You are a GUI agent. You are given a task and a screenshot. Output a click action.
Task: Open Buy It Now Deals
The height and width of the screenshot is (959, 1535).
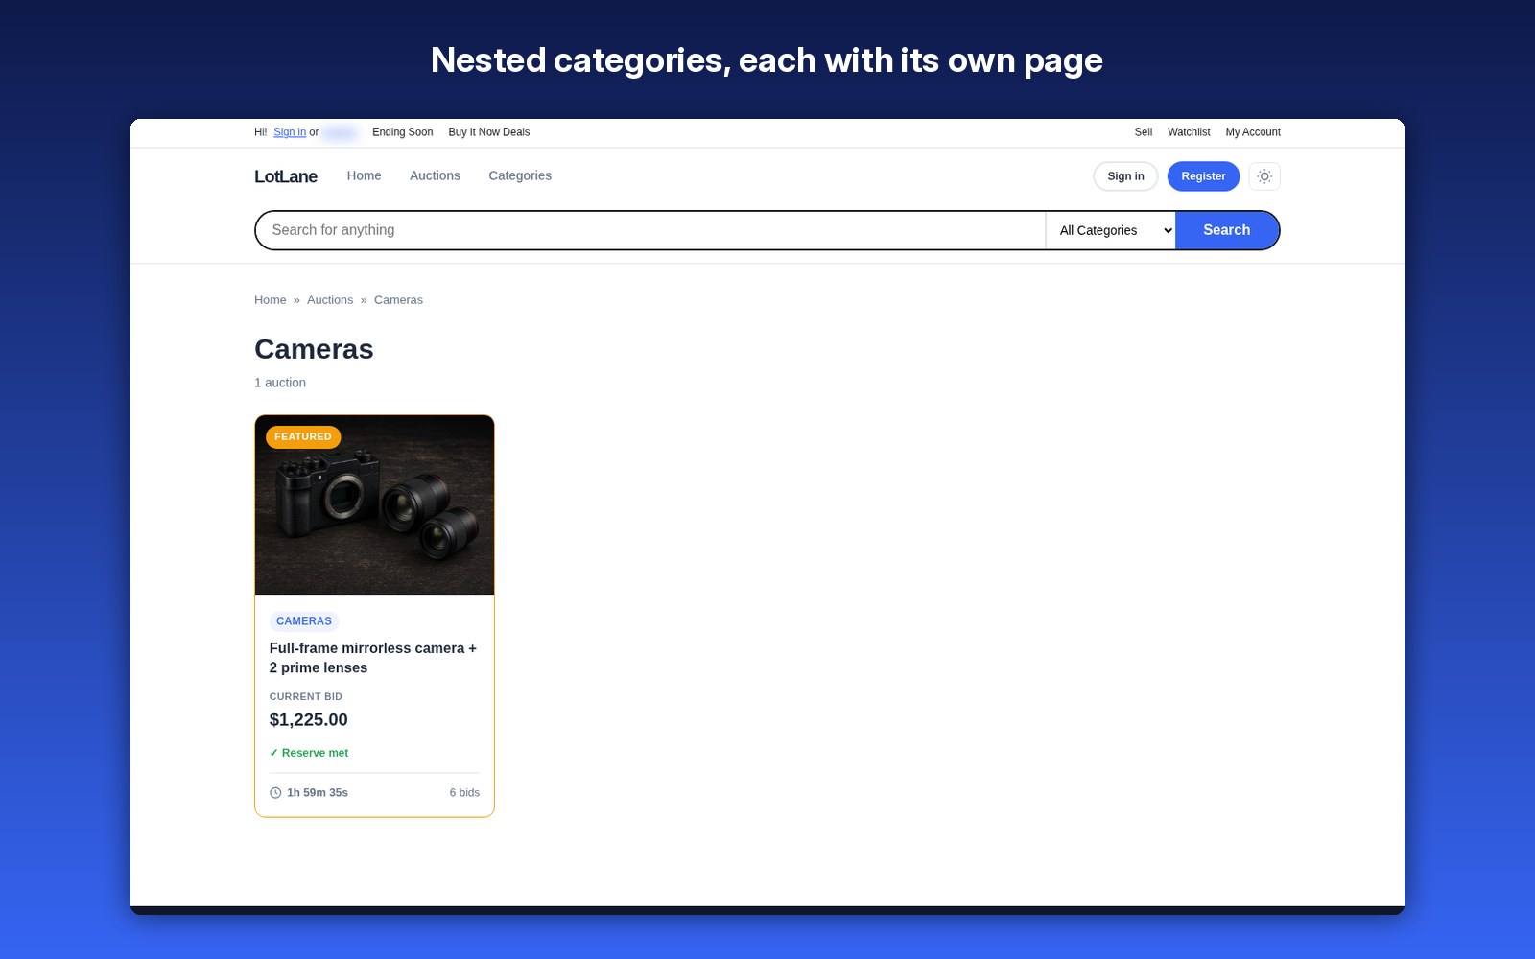(x=489, y=132)
